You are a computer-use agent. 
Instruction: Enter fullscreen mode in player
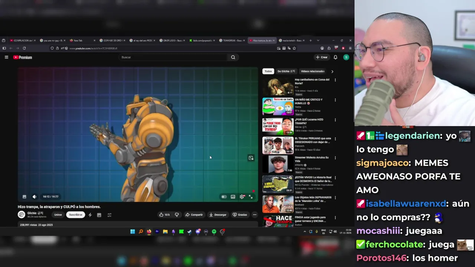coord(251,197)
